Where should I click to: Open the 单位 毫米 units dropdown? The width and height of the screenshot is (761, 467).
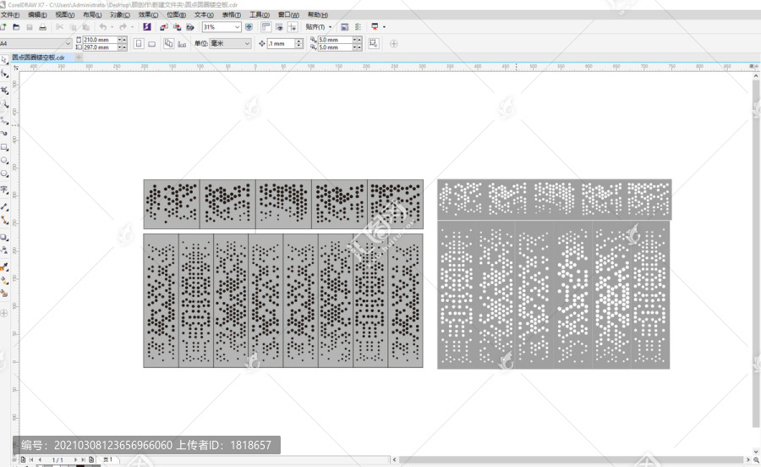pos(230,44)
